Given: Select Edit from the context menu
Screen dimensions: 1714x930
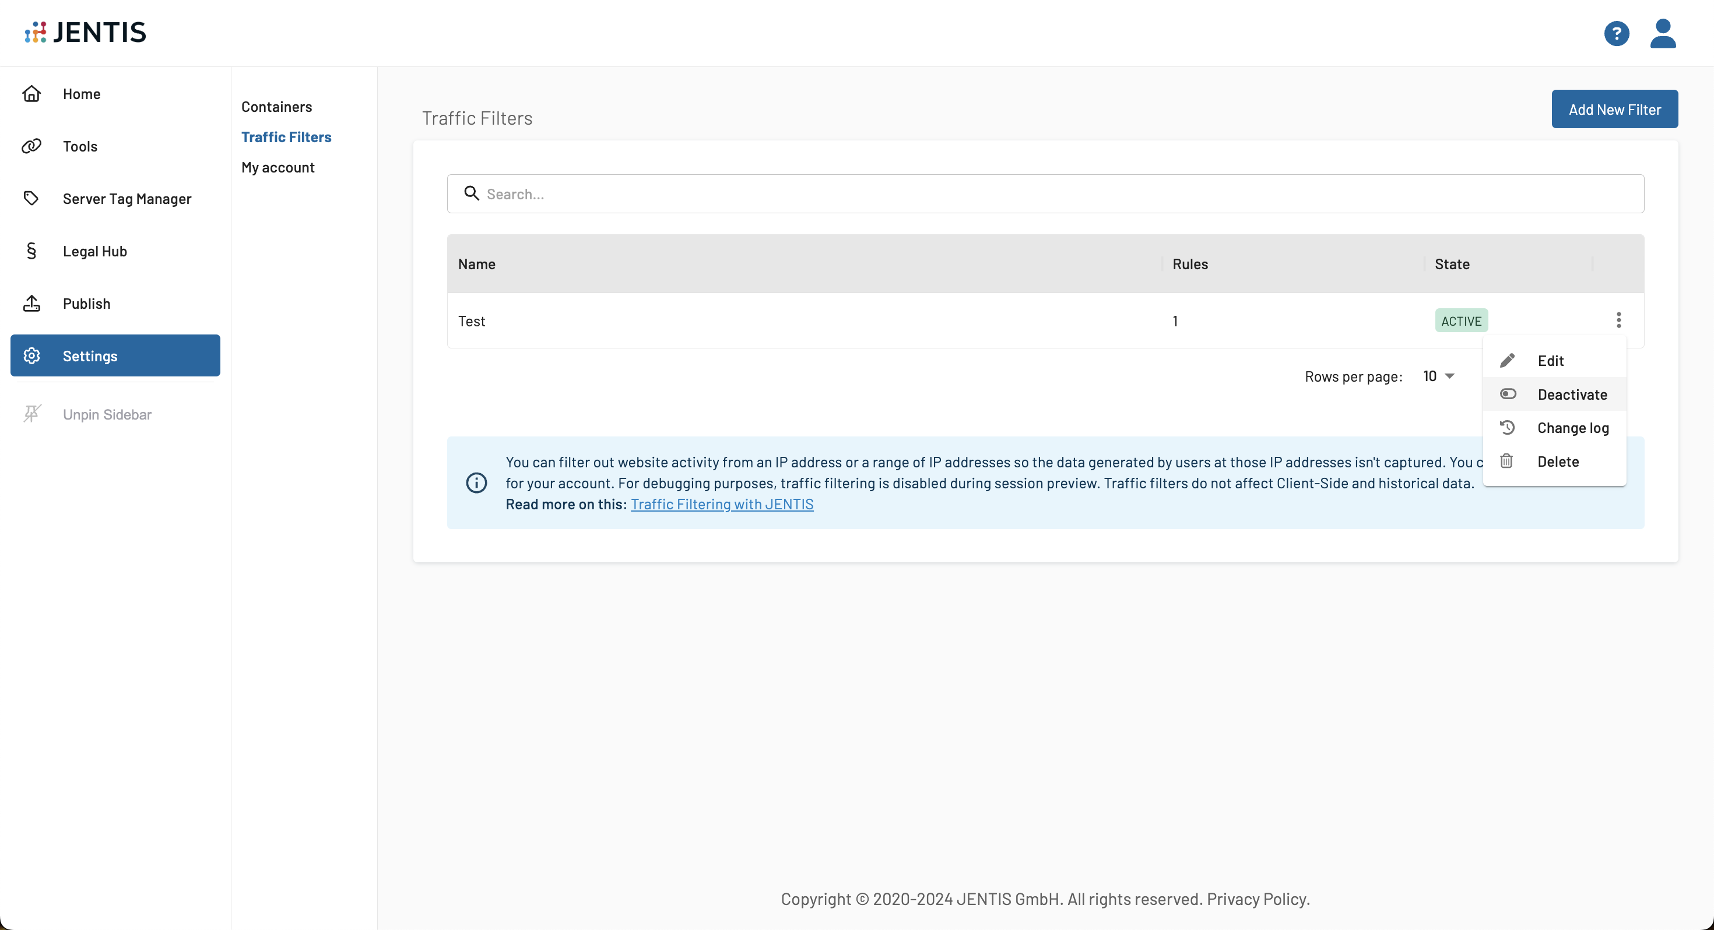Looking at the screenshot, I should tap(1550, 361).
